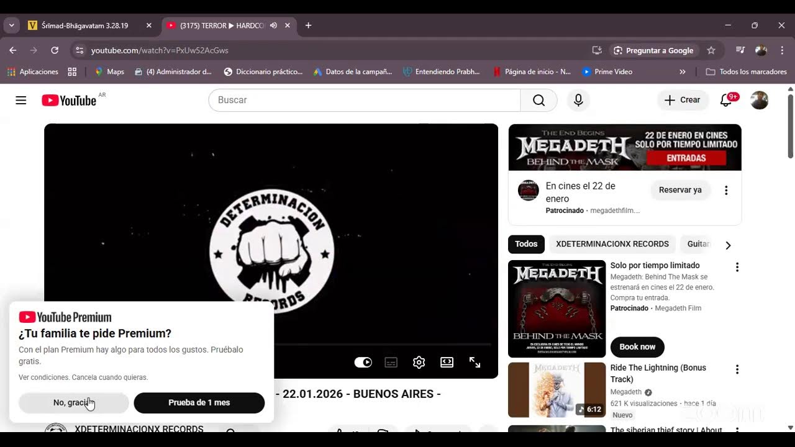
Task: Click the Reservar ya button
Action: (680, 190)
